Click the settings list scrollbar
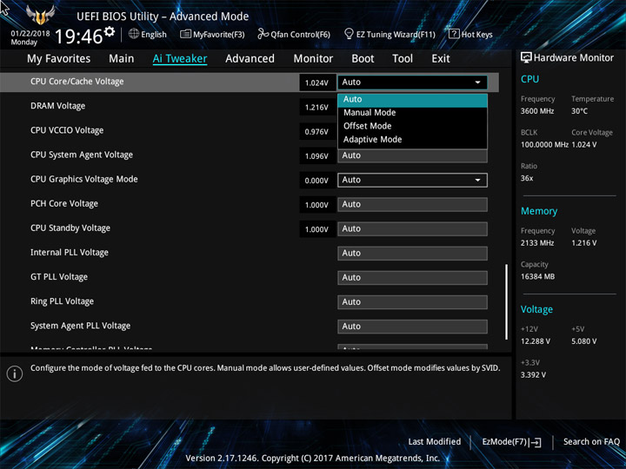 (x=507, y=301)
